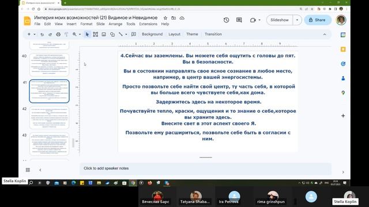Open version history clock icon
Image resolution: width=369 pixels, height=207 pixels.
226,20
